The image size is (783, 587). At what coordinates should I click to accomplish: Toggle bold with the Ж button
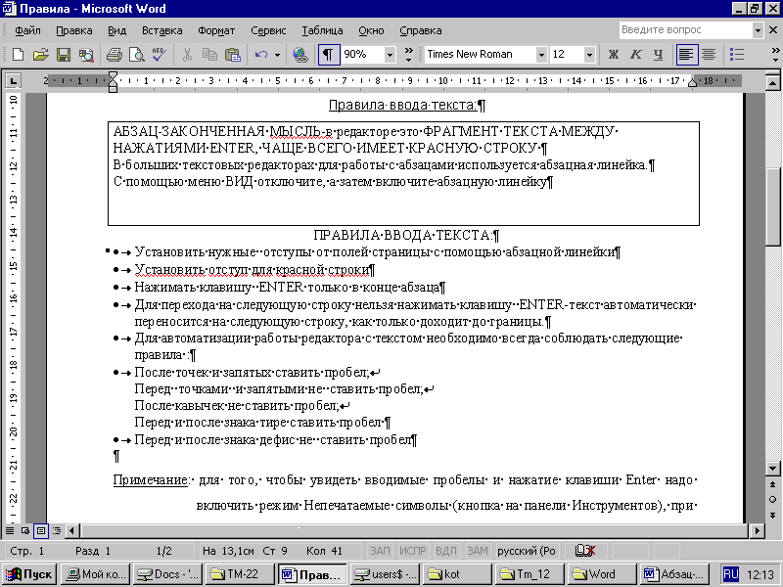614,55
